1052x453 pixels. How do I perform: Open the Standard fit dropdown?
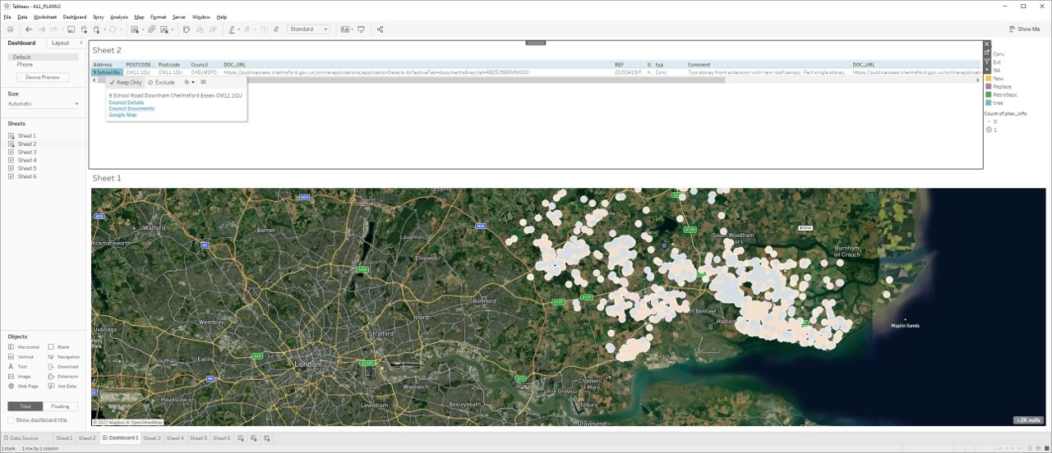308,30
